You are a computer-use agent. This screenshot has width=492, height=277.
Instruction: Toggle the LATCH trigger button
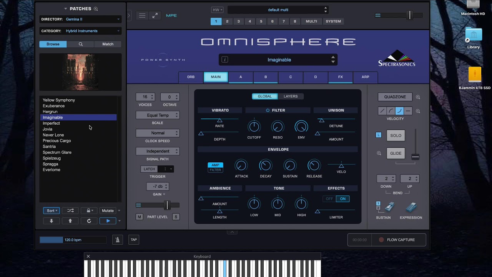[149, 169]
